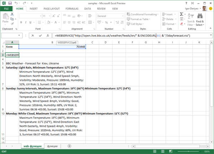
Task: Click the Accounting Number Format icon
Action: pyautogui.click(x=99, y=22)
